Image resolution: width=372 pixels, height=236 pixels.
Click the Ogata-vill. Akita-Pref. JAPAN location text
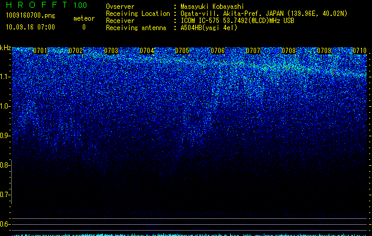(264, 14)
